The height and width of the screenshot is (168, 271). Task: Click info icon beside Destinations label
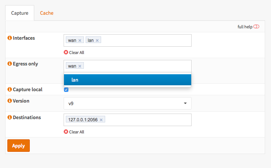[x=10, y=117]
